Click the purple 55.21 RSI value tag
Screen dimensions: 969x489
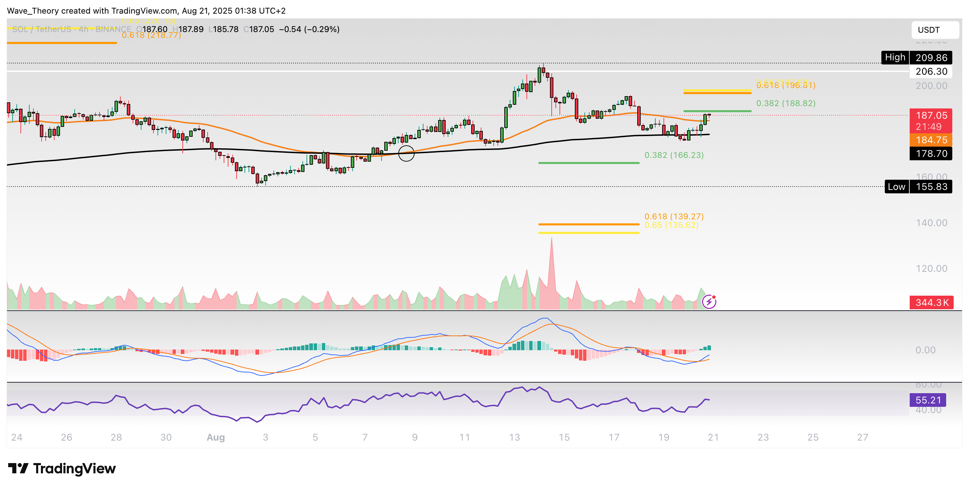pyautogui.click(x=928, y=400)
